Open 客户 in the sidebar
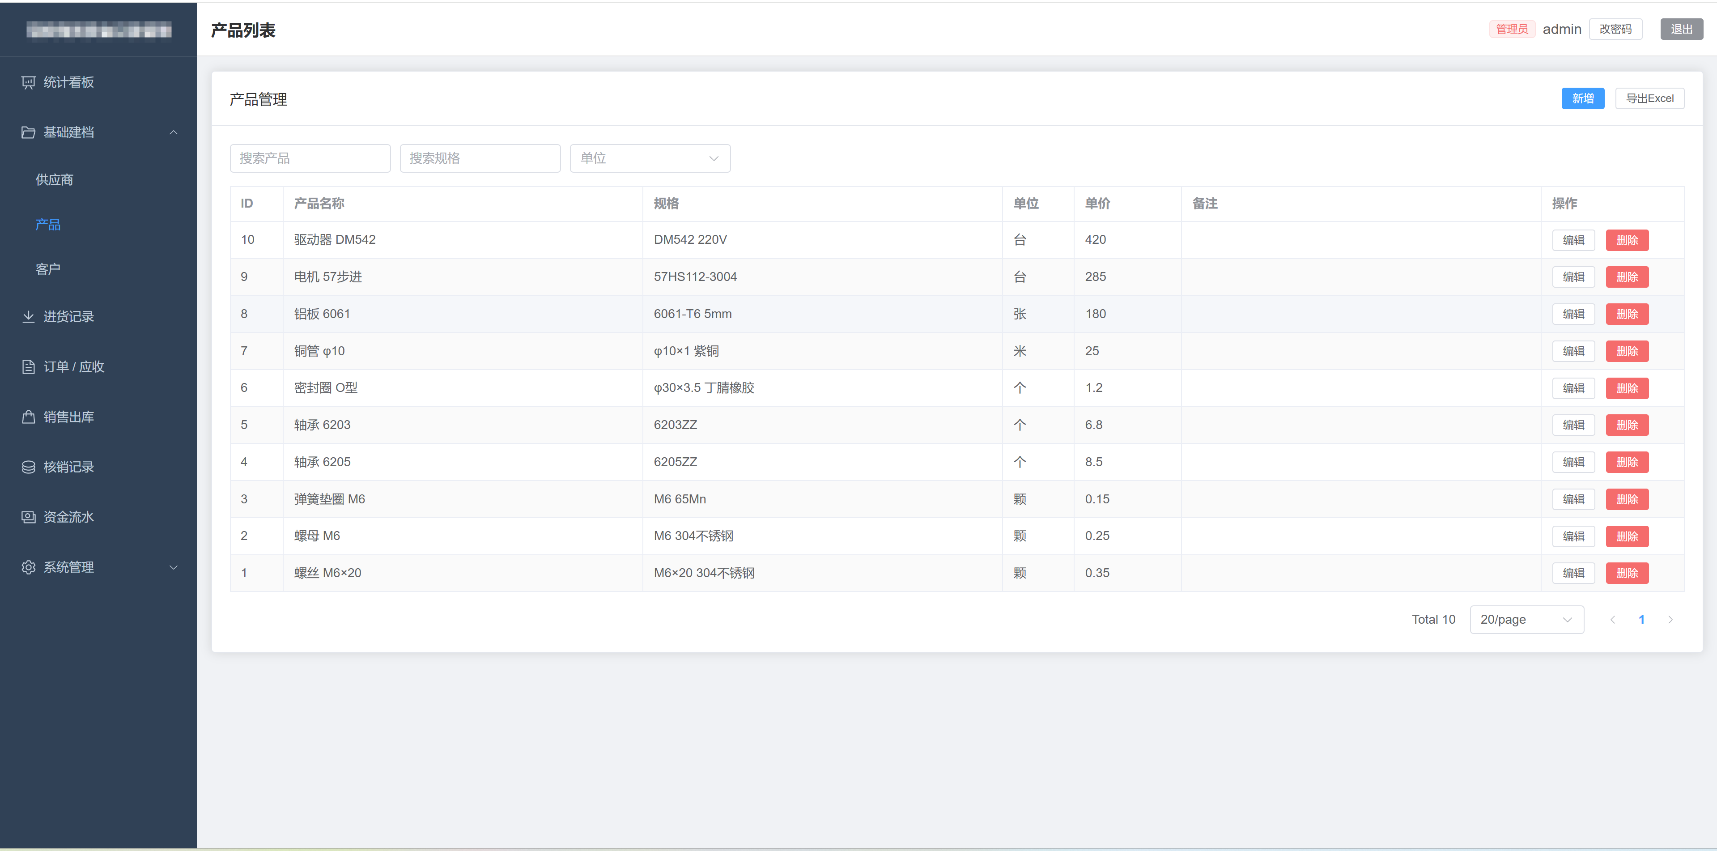This screenshot has height=851, width=1717. coord(48,268)
